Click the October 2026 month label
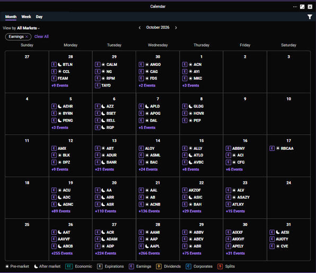This screenshot has width=316, height=273. 158,28
